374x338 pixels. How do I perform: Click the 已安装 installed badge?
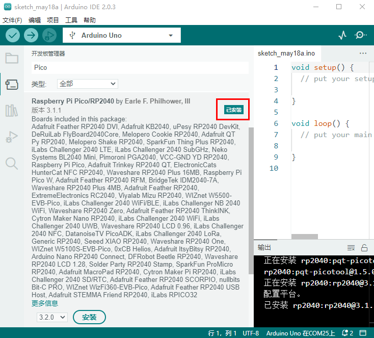point(234,110)
